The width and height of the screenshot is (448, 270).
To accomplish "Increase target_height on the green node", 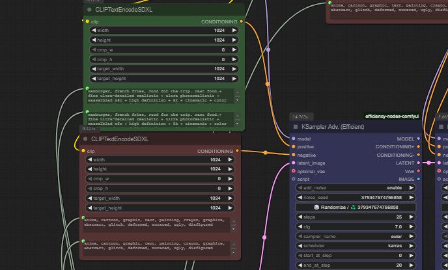I will tap(234, 79).
